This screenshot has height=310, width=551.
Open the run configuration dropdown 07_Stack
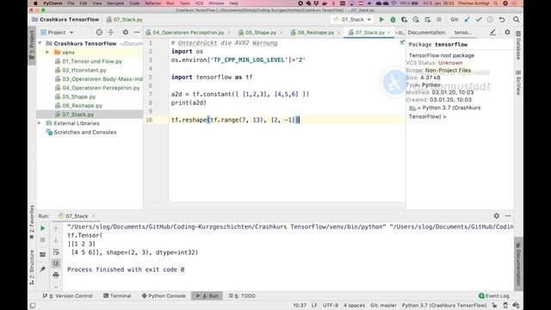click(352, 20)
